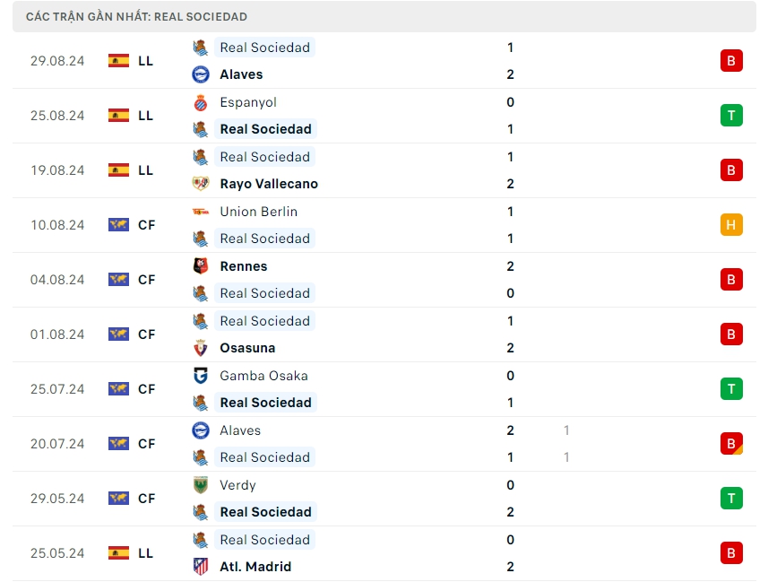Click the Rennes club crest icon
The width and height of the screenshot is (768, 582).
(x=201, y=266)
